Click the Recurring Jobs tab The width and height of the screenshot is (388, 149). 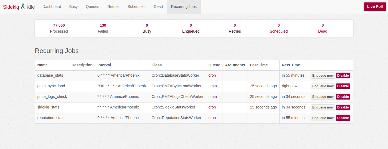(x=184, y=7)
